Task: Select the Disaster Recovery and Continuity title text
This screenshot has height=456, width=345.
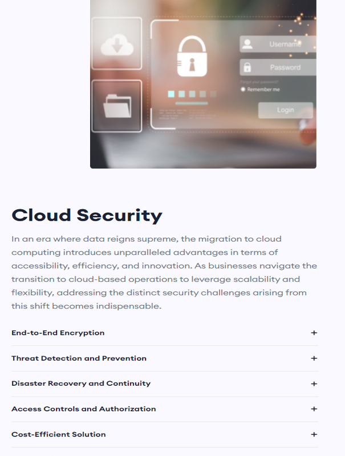Action: point(81,383)
